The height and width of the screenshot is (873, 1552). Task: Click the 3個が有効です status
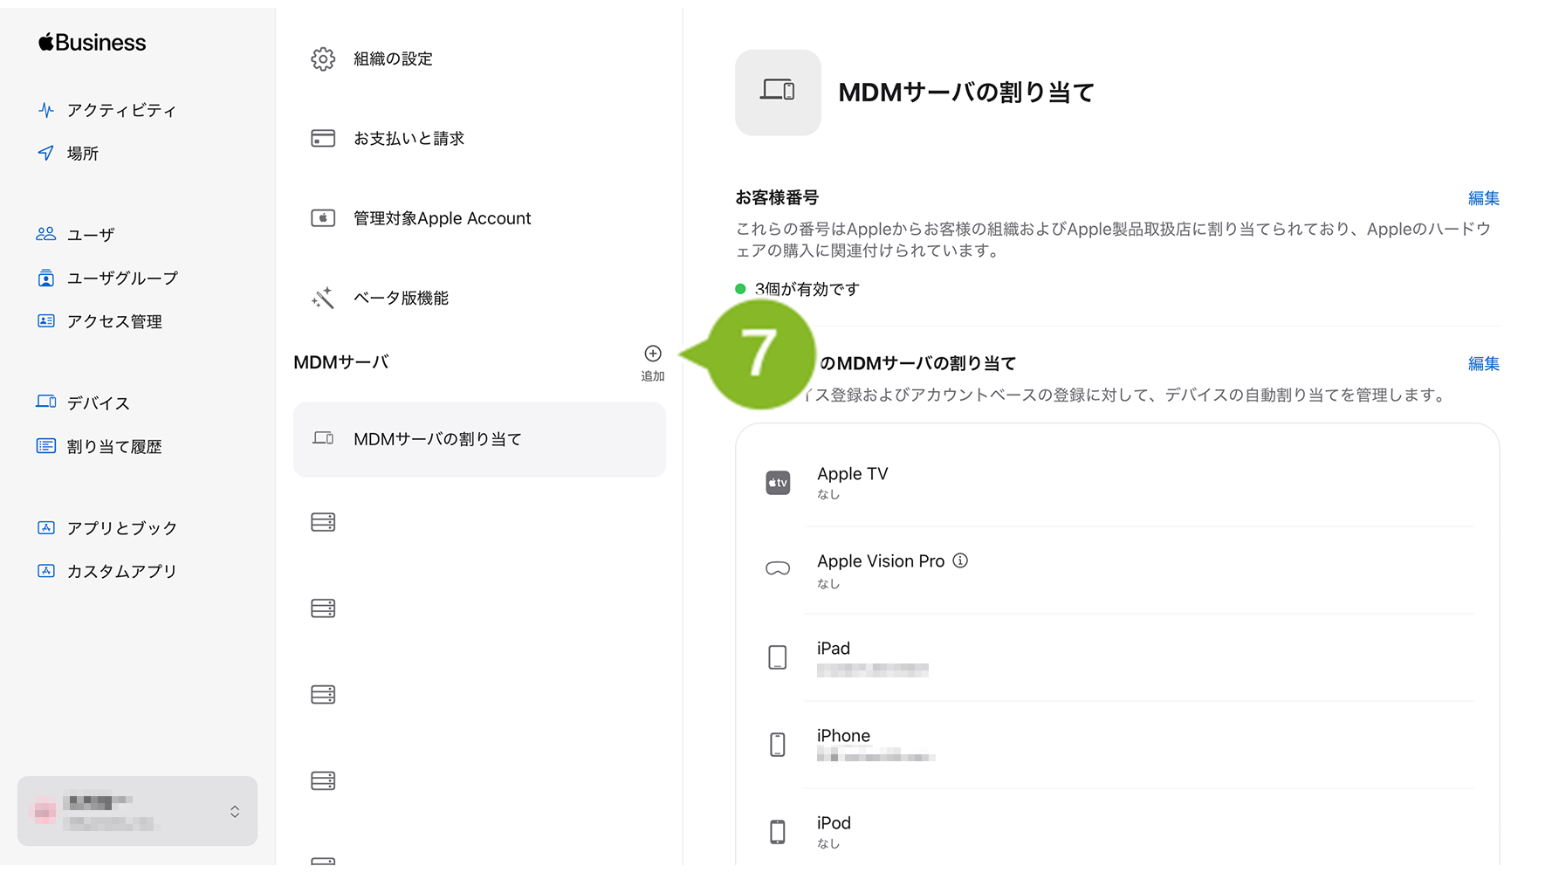click(798, 289)
